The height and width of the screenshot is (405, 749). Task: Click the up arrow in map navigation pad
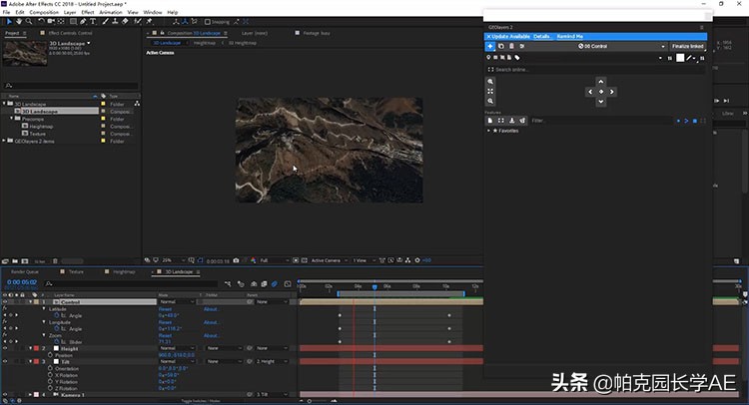(x=600, y=81)
